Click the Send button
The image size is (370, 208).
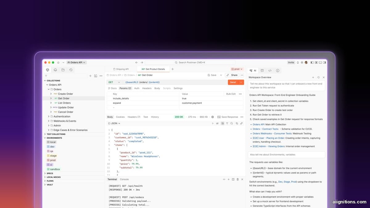(x=233, y=82)
